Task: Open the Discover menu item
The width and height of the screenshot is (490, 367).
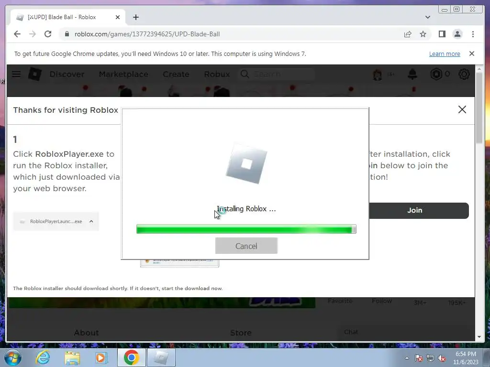Action: tap(67, 74)
